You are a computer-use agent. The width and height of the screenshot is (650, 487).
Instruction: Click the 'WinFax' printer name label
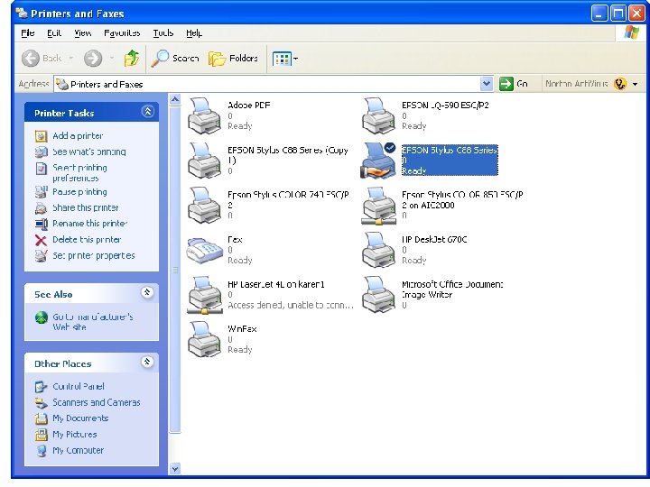242,329
